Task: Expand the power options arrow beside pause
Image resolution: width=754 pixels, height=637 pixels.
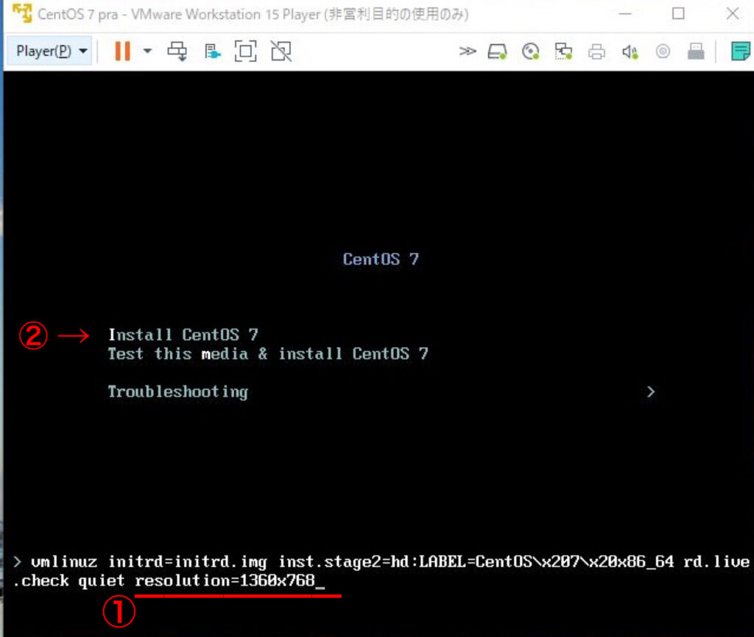Action: click(x=147, y=51)
